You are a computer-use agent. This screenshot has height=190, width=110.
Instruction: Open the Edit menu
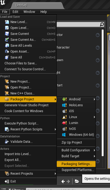tap(15, 12)
